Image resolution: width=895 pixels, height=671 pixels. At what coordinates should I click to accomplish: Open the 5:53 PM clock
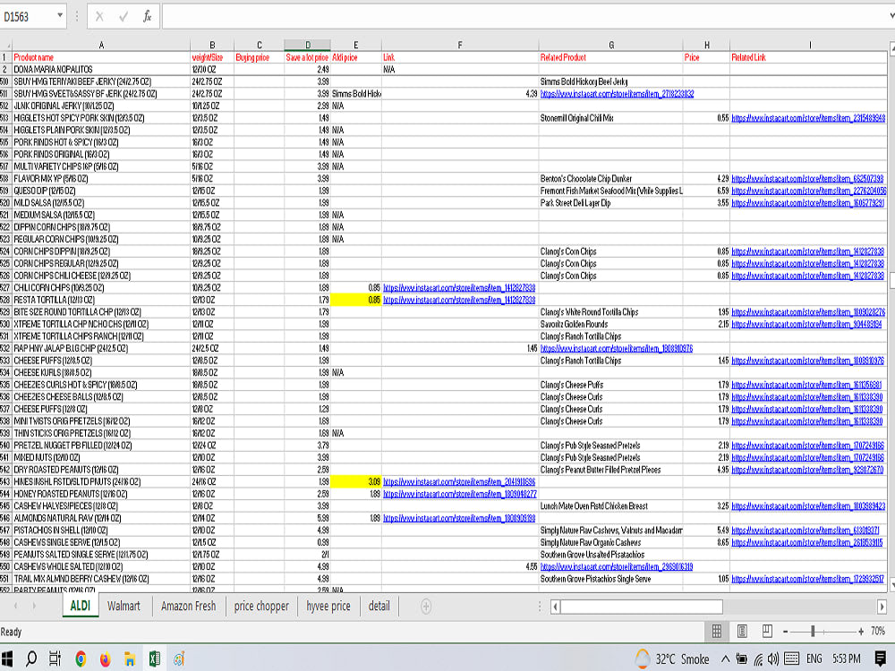pyautogui.click(x=846, y=659)
